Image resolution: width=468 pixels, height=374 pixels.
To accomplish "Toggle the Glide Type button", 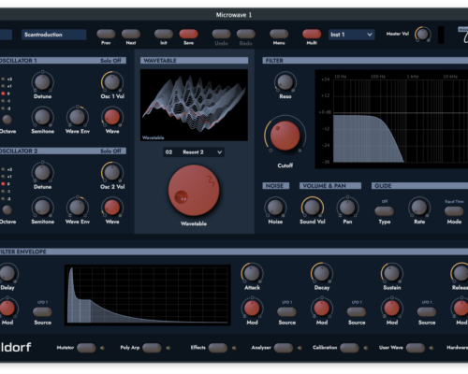I will click(384, 211).
